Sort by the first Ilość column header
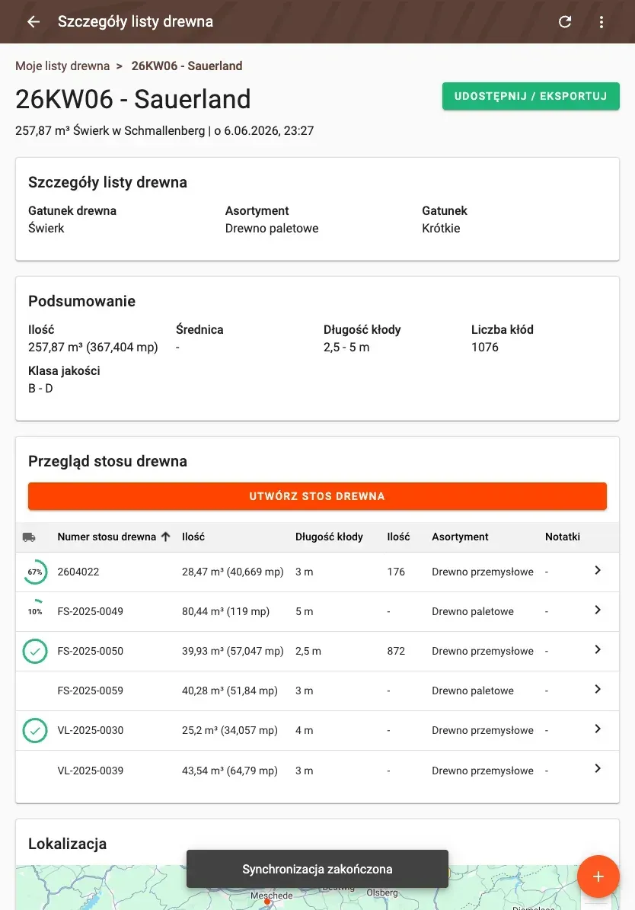The height and width of the screenshot is (910, 635). tap(193, 537)
